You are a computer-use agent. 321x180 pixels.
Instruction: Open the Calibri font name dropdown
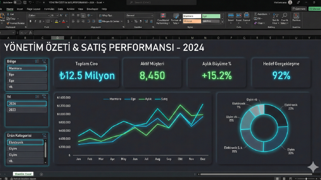(49, 15)
